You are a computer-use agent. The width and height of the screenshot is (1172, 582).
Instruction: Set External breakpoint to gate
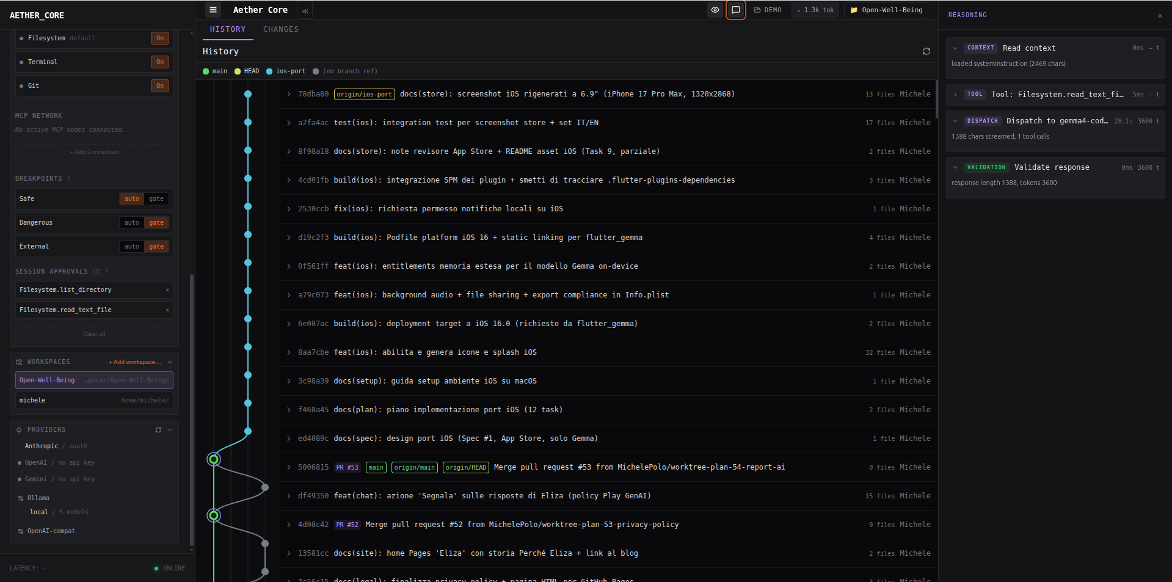coord(156,246)
